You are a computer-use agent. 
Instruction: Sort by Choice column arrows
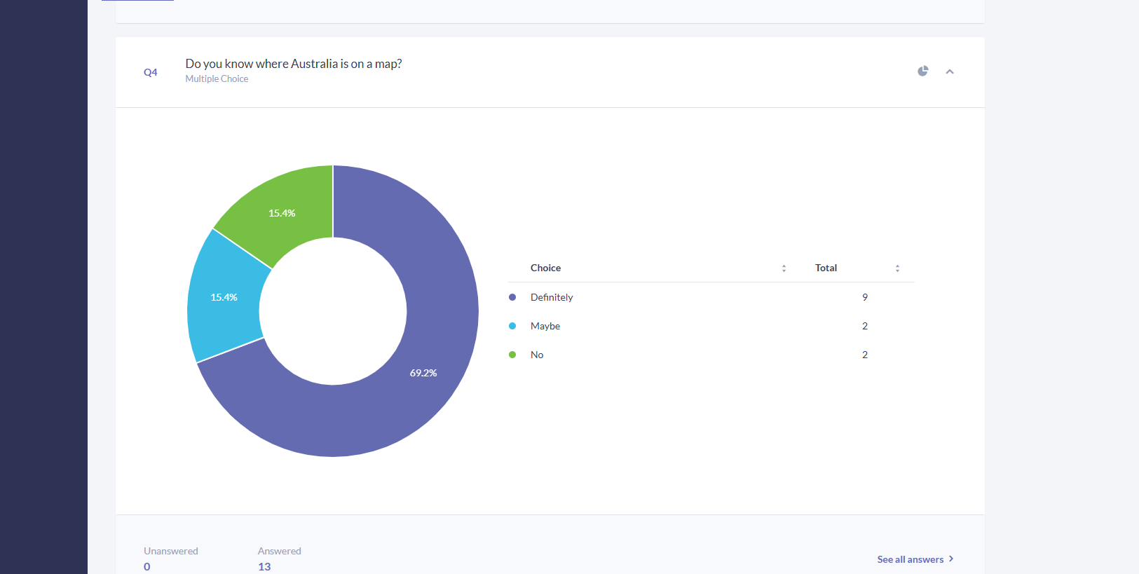[x=784, y=268]
